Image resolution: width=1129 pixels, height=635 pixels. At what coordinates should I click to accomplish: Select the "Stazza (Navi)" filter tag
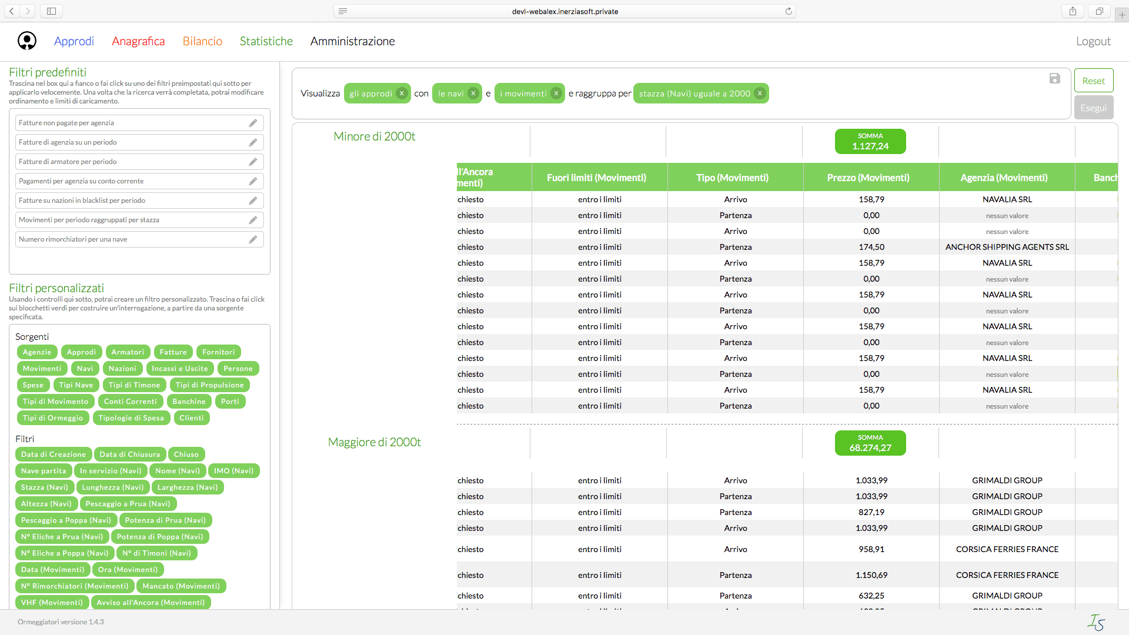coord(44,487)
